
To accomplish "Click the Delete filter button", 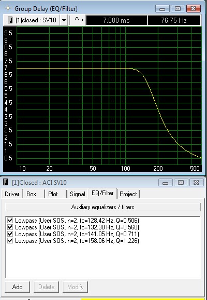I will (47, 287).
